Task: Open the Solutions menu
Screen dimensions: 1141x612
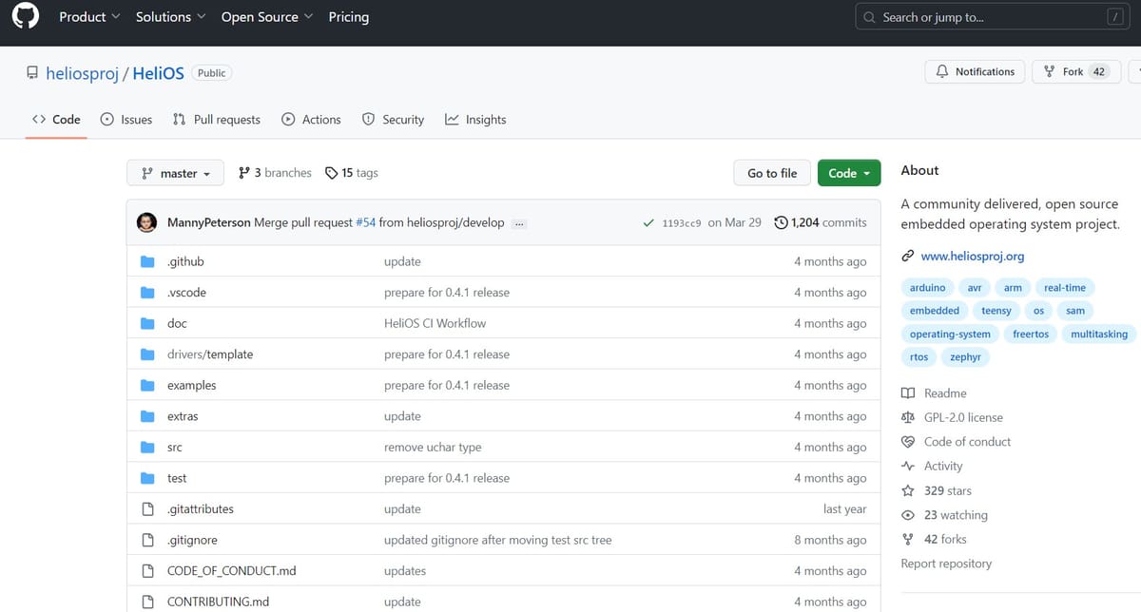Action: (x=170, y=17)
